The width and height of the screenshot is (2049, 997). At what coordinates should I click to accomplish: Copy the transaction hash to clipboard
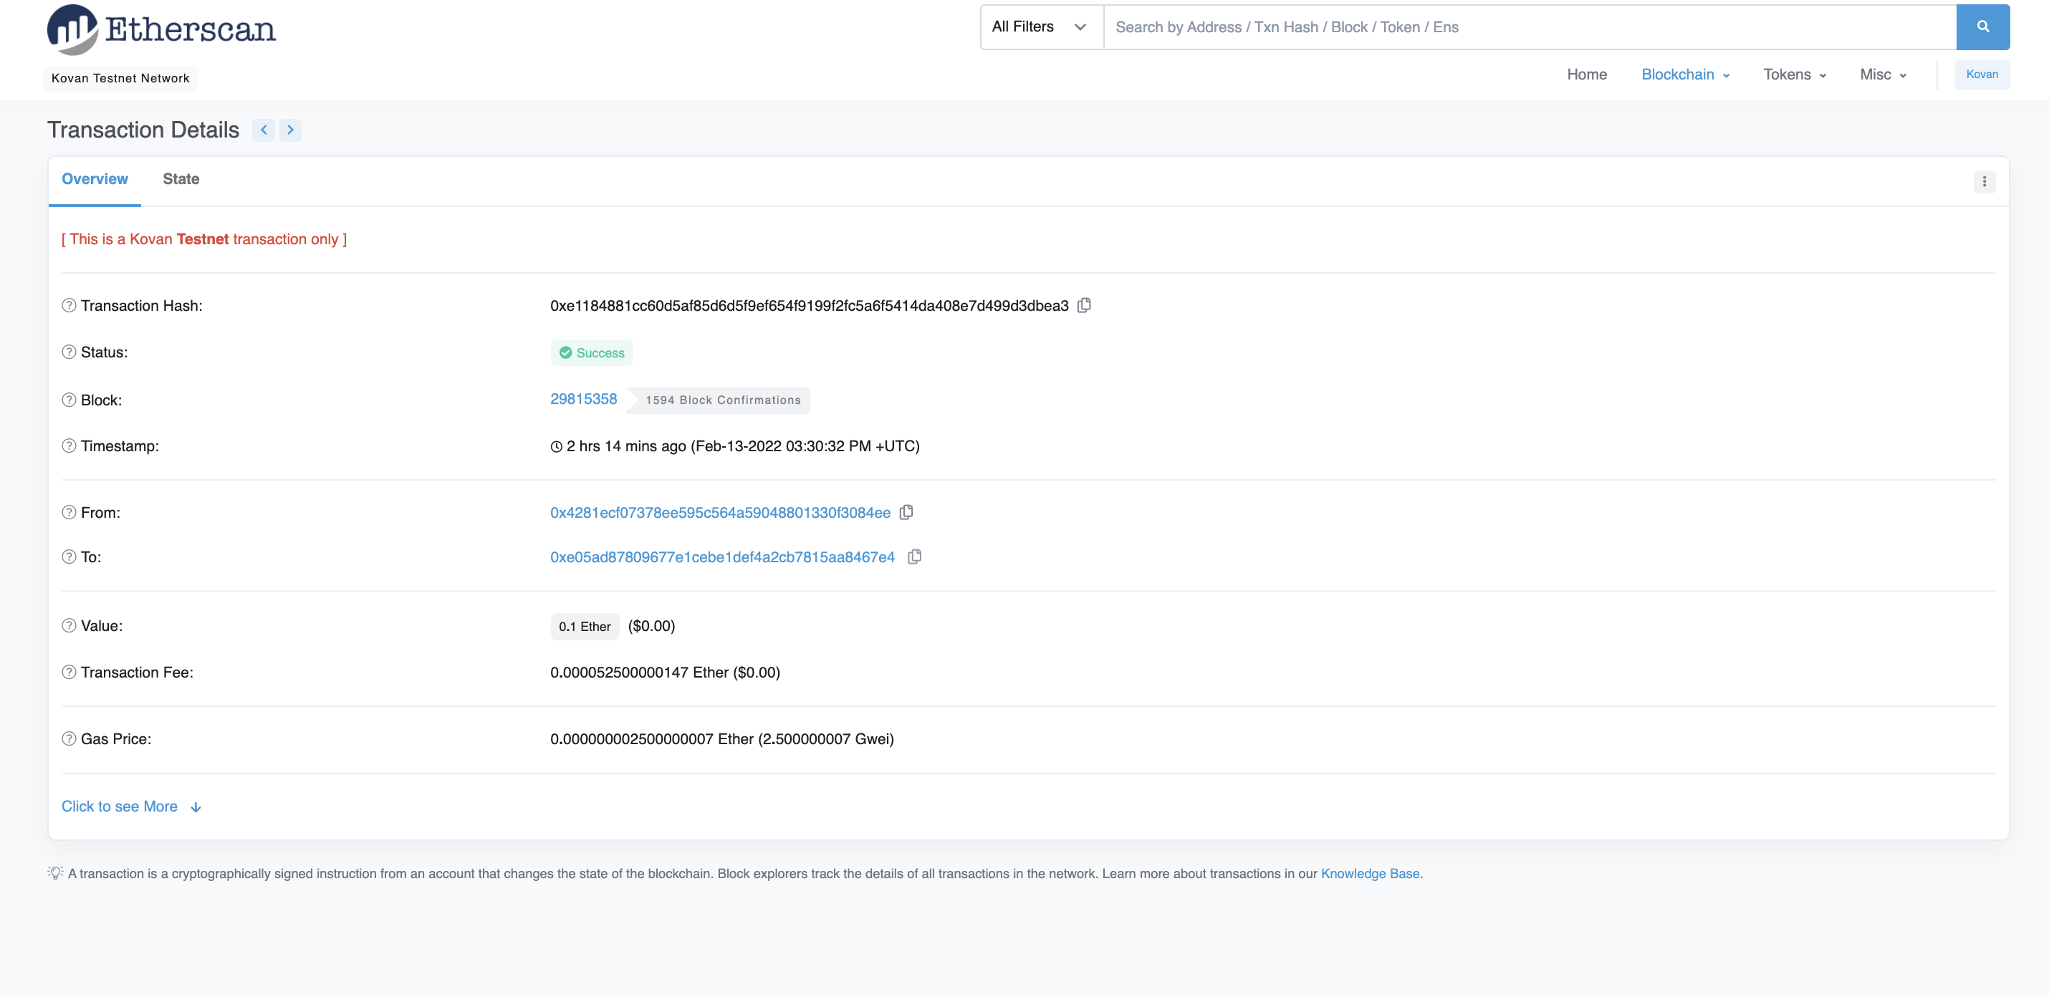click(x=1084, y=305)
